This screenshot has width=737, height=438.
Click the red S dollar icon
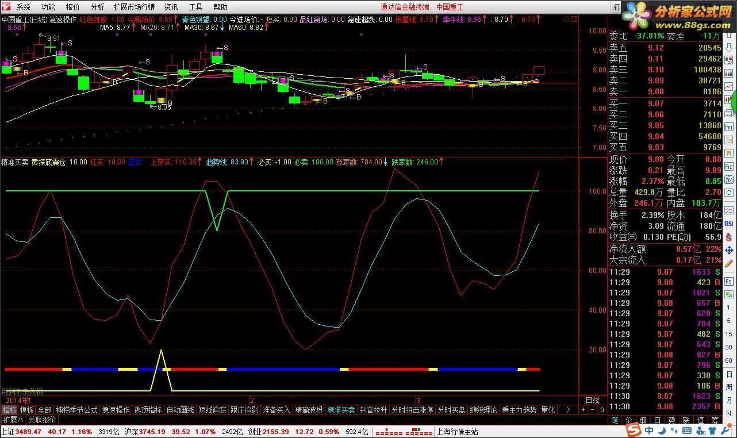click(x=729, y=236)
